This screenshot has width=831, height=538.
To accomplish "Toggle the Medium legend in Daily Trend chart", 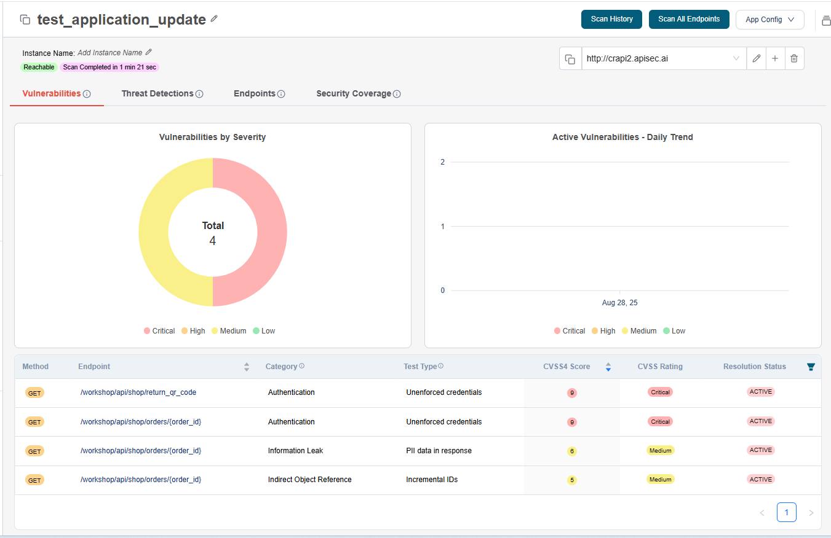I will pyautogui.click(x=638, y=331).
